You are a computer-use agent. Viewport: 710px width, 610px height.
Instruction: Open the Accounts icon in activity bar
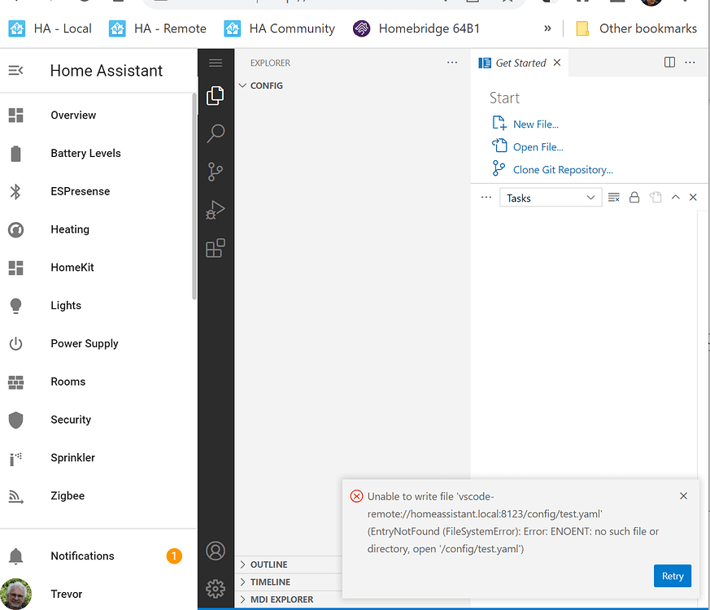(x=216, y=551)
